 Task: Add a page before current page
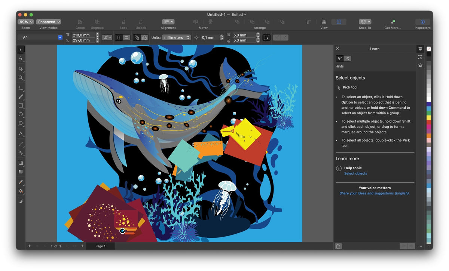(29, 246)
